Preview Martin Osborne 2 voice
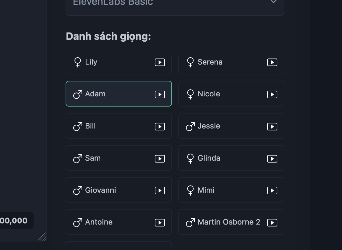This screenshot has width=342, height=250. (x=272, y=222)
